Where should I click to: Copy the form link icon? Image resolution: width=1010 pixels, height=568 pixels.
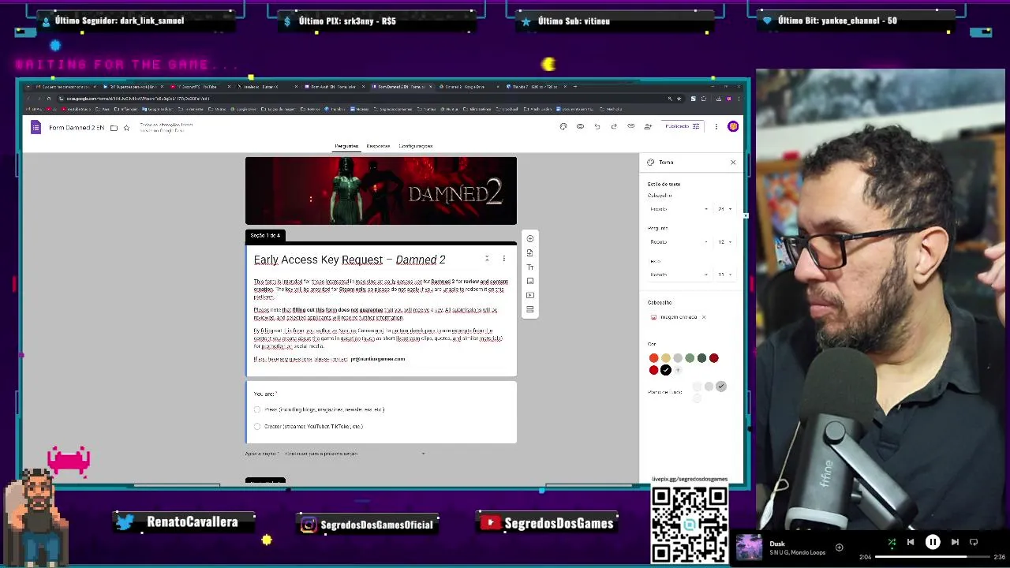point(630,126)
